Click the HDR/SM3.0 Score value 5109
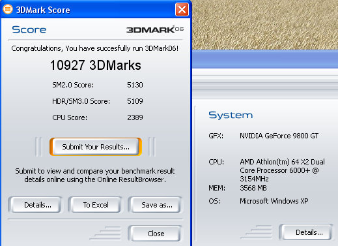 tap(135, 101)
